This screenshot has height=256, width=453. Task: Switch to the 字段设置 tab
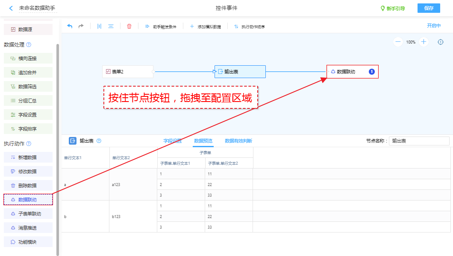pos(172,141)
